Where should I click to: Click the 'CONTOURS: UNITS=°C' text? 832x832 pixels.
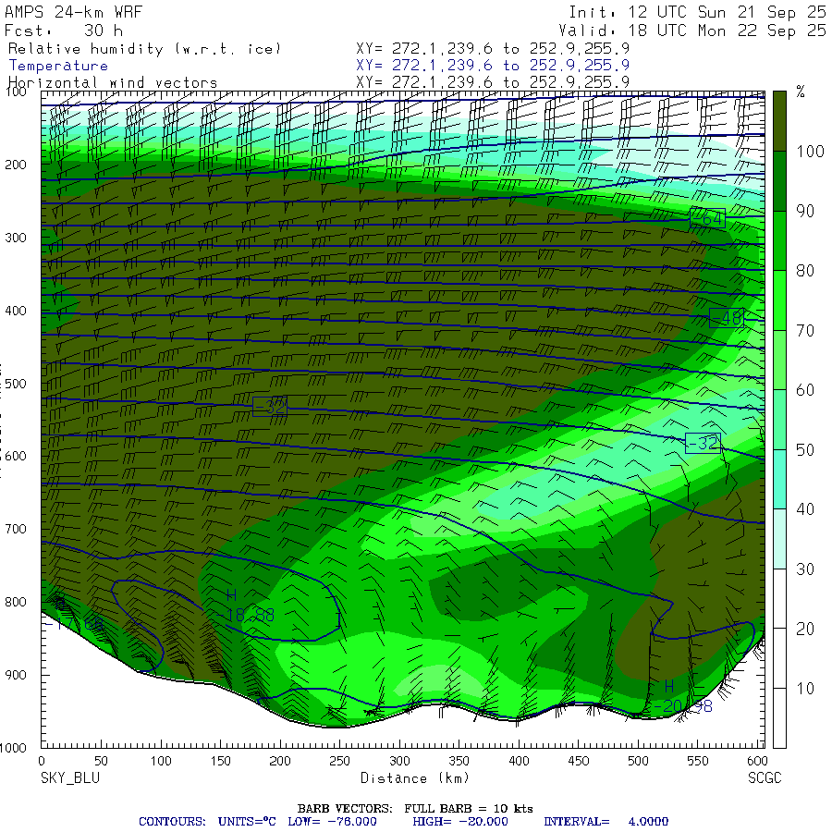207,822
